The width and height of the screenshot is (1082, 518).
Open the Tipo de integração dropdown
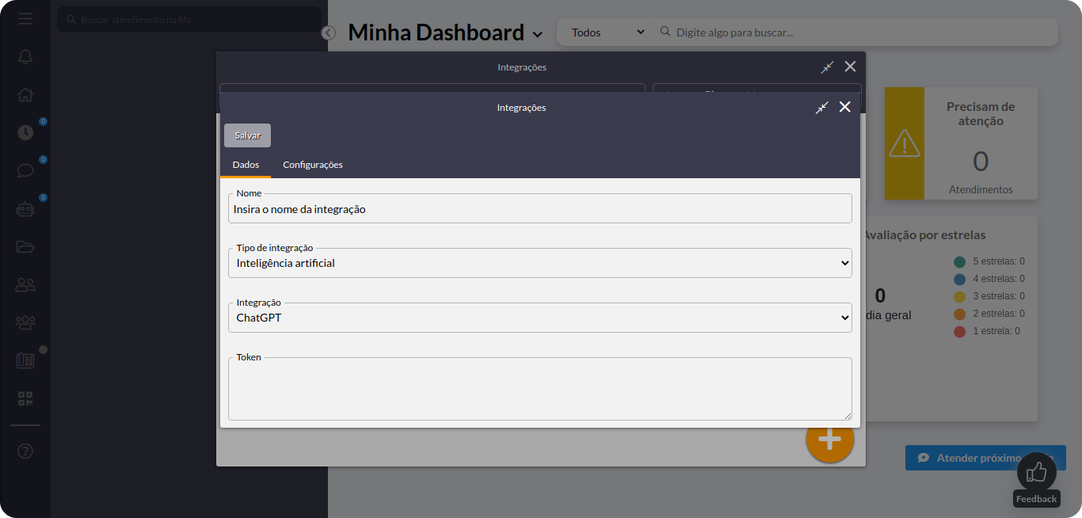(540, 263)
